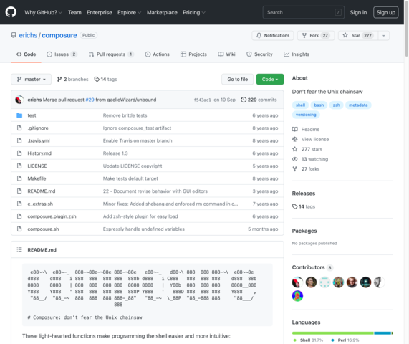
Task: Click Go to file button
Action: click(237, 79)
